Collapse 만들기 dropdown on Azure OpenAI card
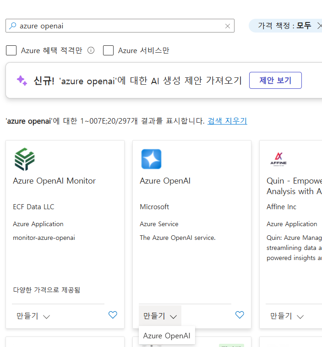The image size is (322, 347). coord(160,316)
